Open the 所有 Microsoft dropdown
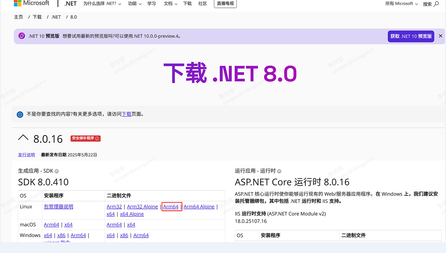 [x=401, y=3]
